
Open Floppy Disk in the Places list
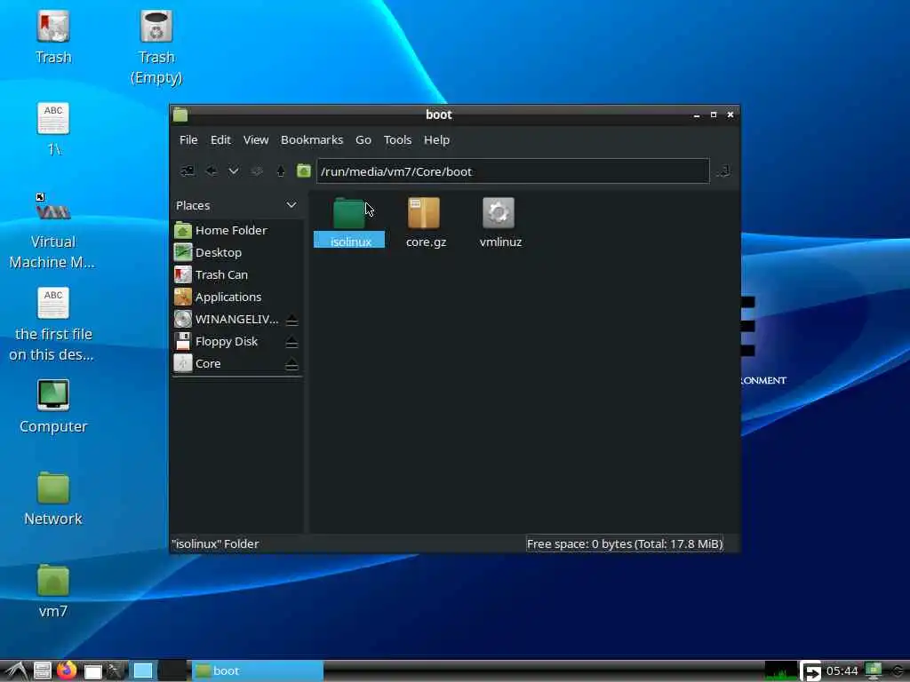[227, 342]
